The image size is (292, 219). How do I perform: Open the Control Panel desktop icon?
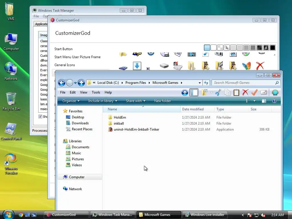click(x=11, y=131)
